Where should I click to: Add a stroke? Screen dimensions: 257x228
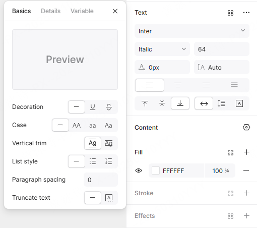click(x=246, y=193)
